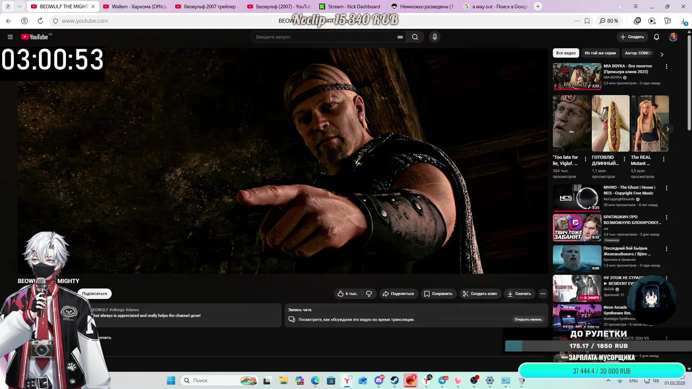This screenshot has width=692, height=389.
Task: Open Discord from the taskbar
Action: (379, 380)
